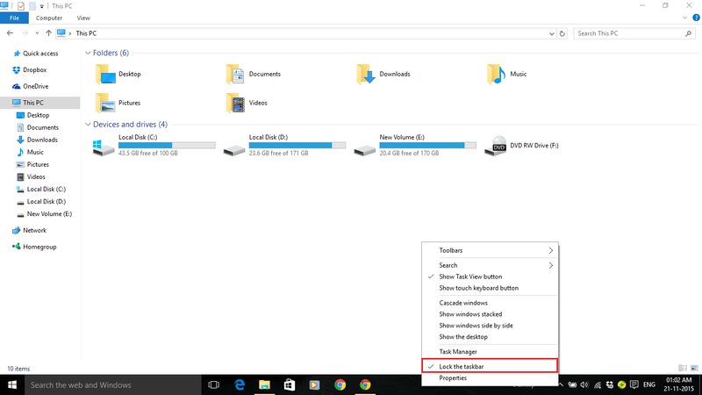Enable Show touch keyboard button option

coord(490,288)
